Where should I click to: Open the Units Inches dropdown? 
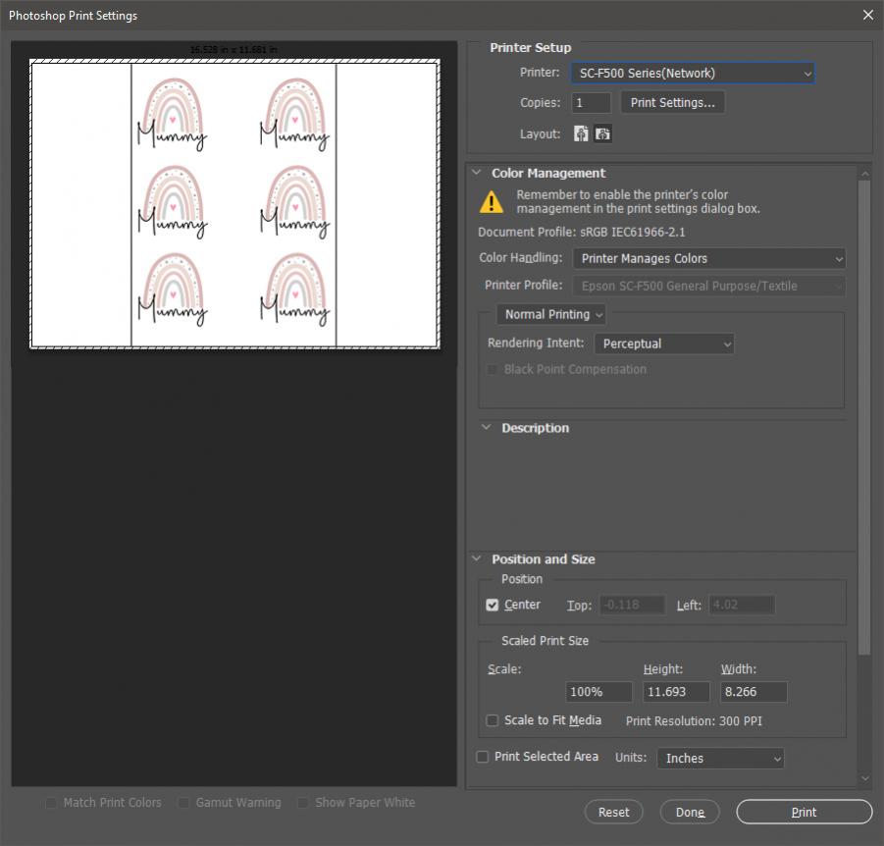(720, 758)
